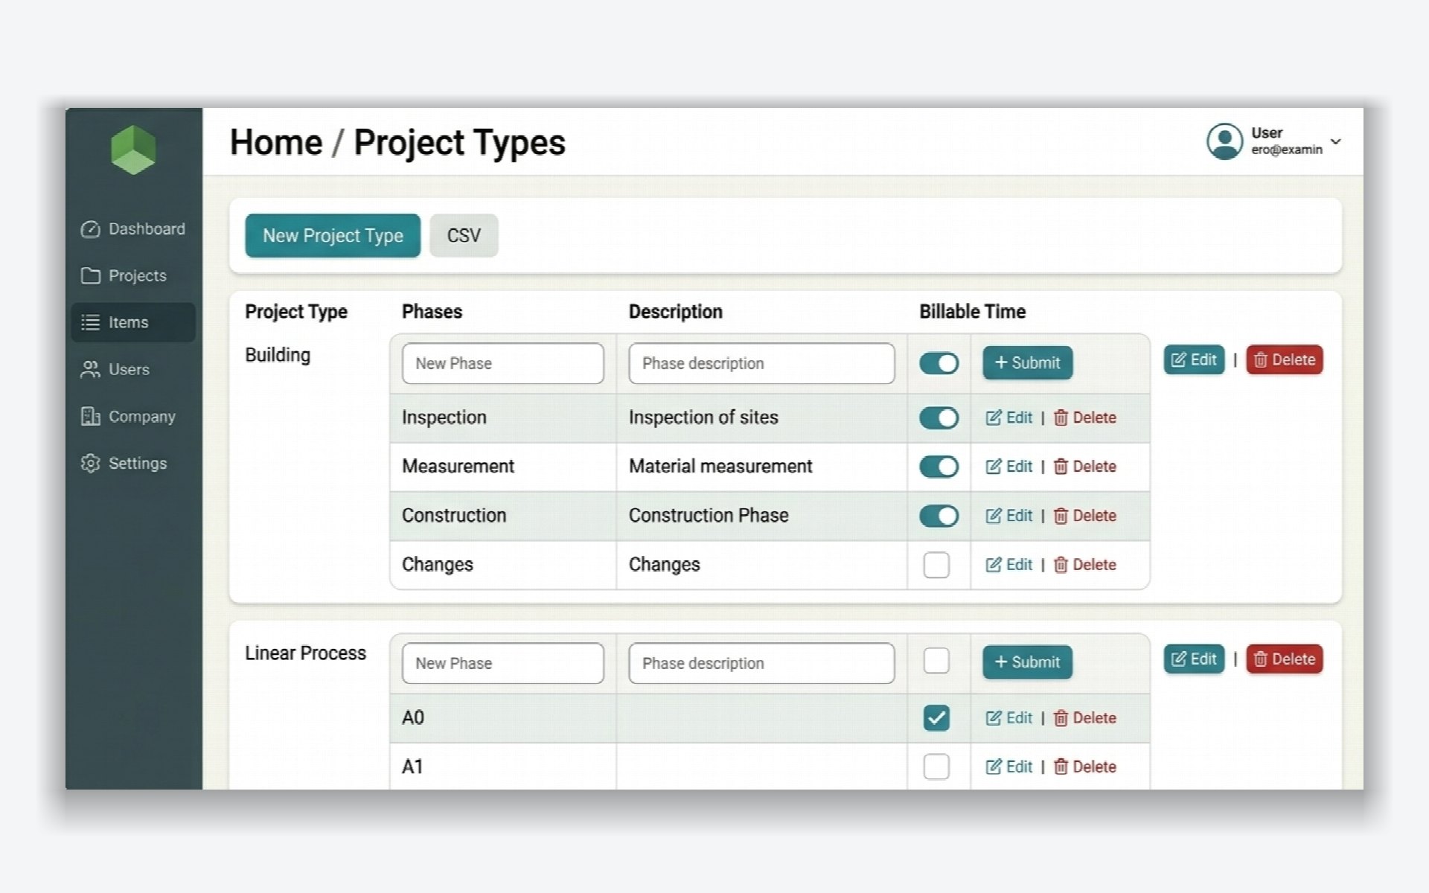Disable billable time for Construction phase

tap(939, 516)
